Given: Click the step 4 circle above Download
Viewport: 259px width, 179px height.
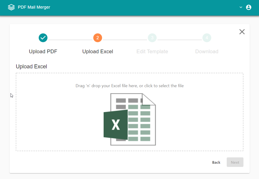Looking at the screenshot, I should [x=207, y=38].
